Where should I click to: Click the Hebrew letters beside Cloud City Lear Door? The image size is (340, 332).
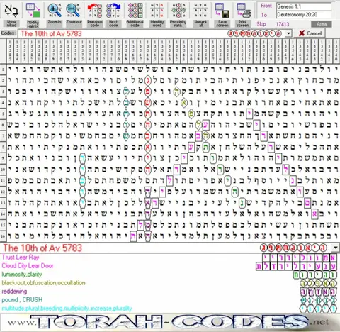(x=296, y=266)
